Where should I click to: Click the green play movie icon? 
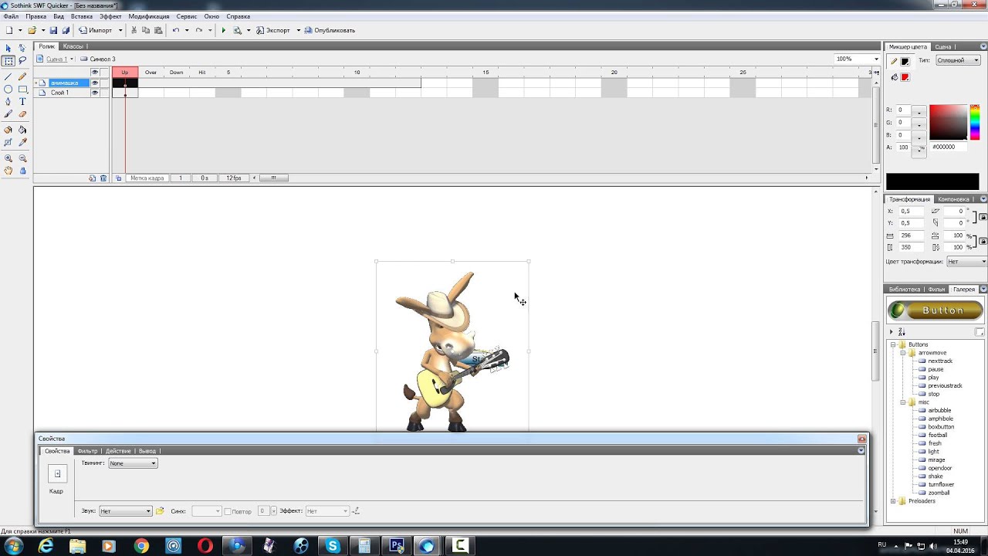click(224, 30)
